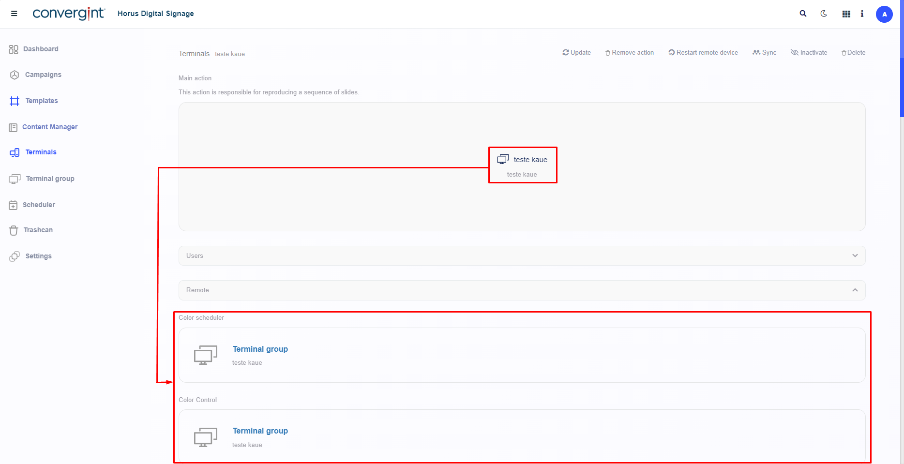Image resolution: width=904 pixels, height=464 pixels.
Task: Click the Dashboard sidebar icon
Action: pos(14,49)
